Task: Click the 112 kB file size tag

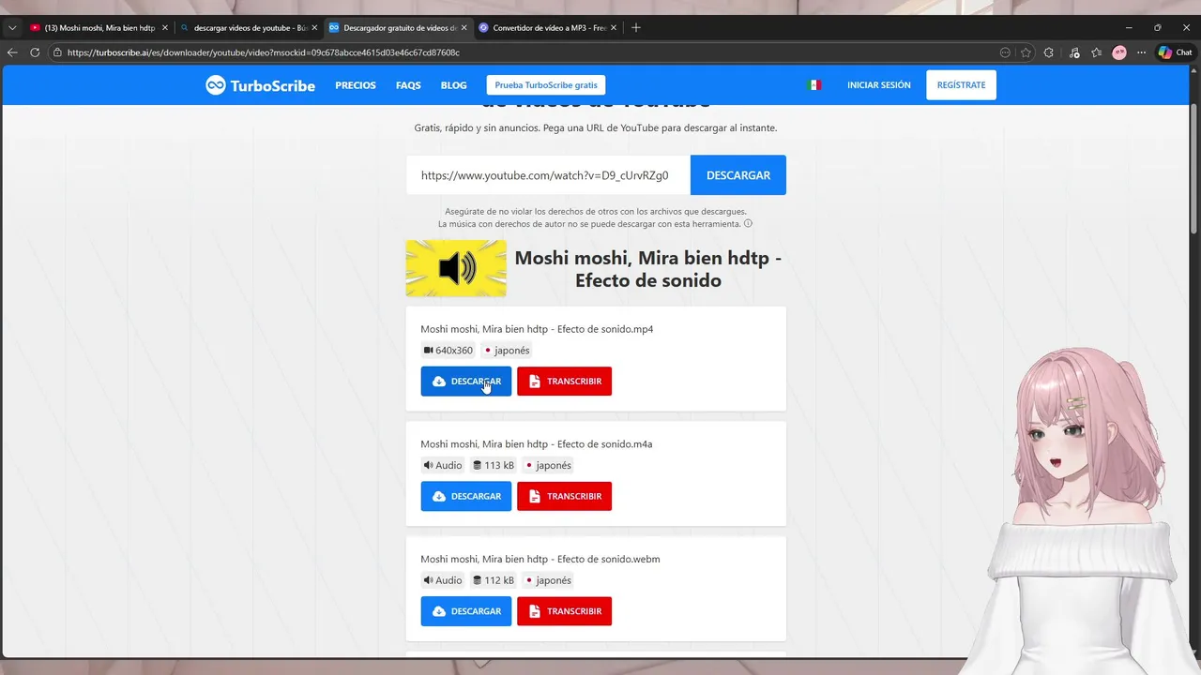Action: [x=494, y=580]
